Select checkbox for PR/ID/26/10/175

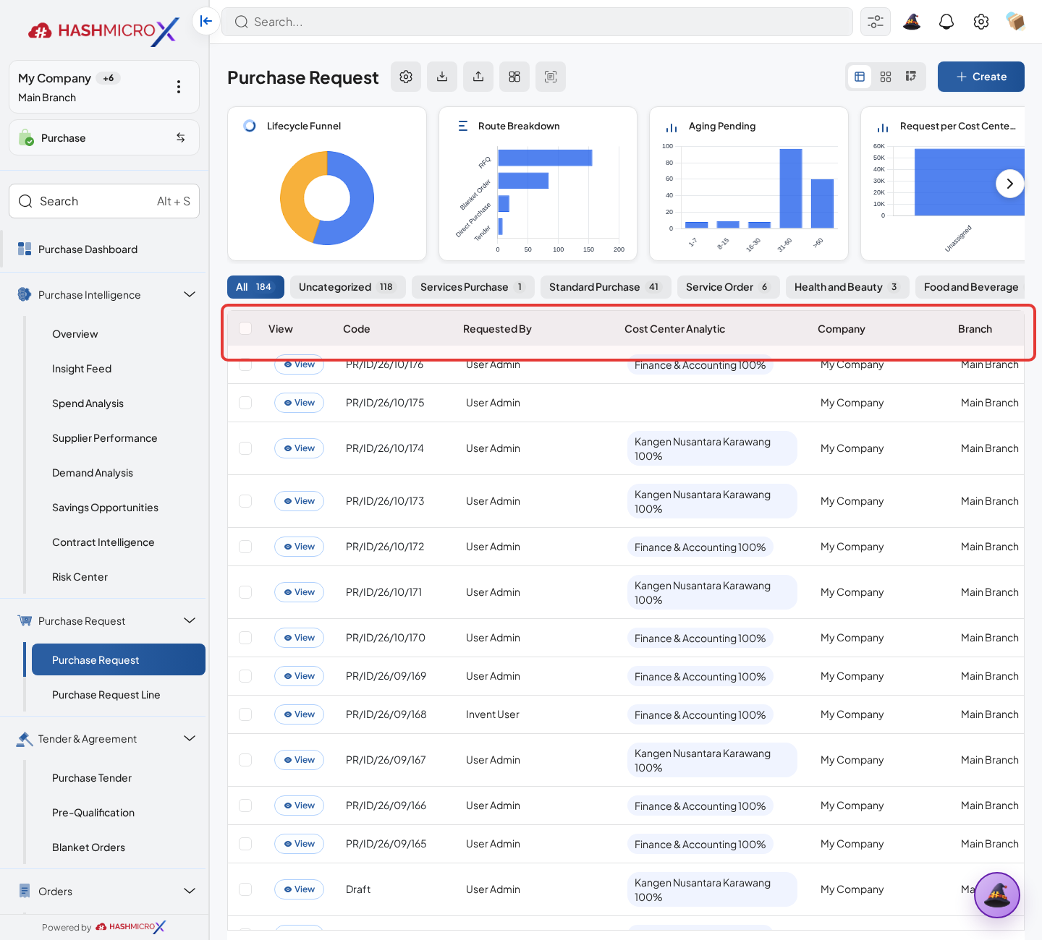pyautogui.click(x=245, y=403)
